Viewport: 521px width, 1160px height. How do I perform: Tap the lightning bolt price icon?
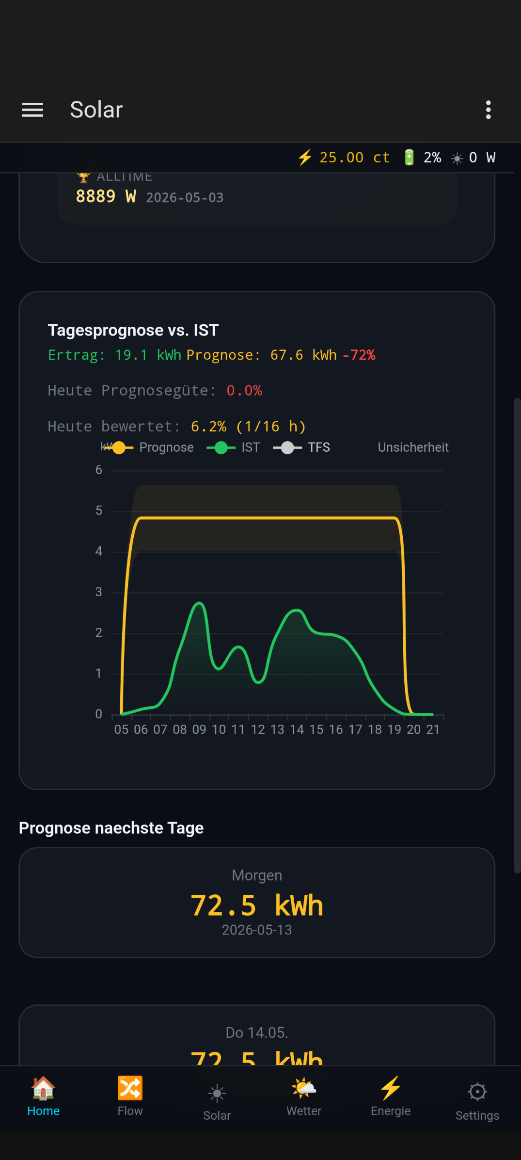pyautogui.click(x=305, y=158)
